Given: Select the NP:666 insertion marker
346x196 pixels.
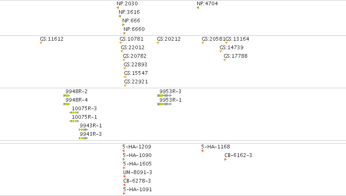Looking at the screenshot, I should tap(124, 25).
